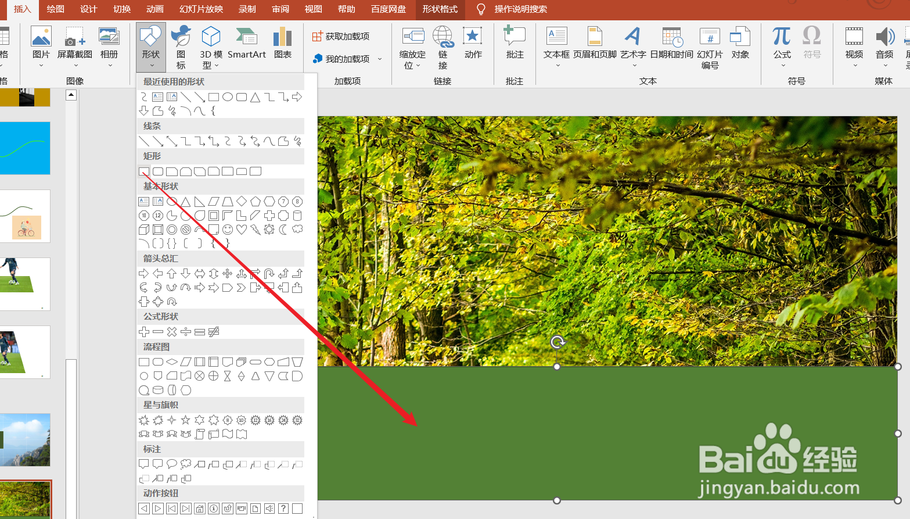Choose the not-equal sign shape
Image resolution: width=910 pixels, height=519 pixels.
point(214,332)
